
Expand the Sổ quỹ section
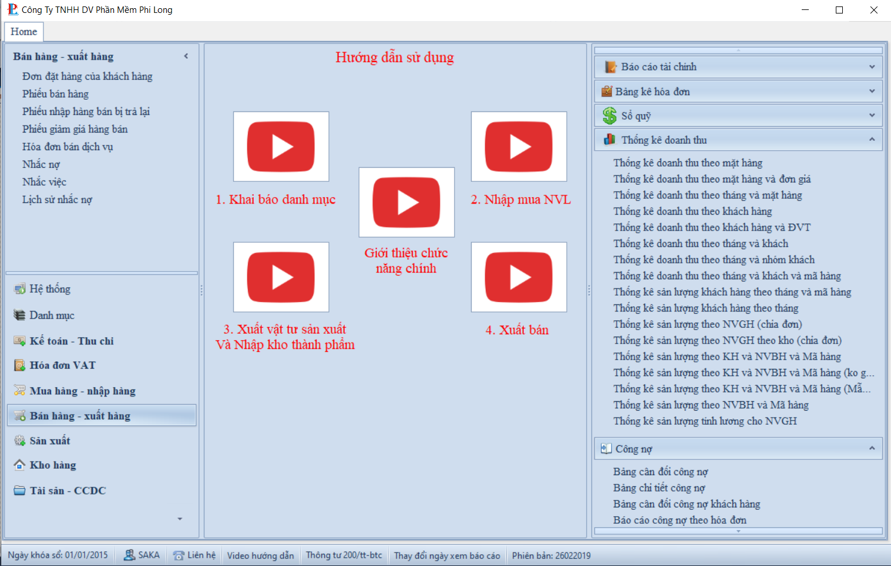click(x=872, y=115)
